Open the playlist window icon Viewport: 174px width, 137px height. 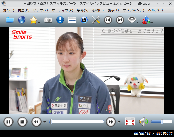(x=72, y=20)
